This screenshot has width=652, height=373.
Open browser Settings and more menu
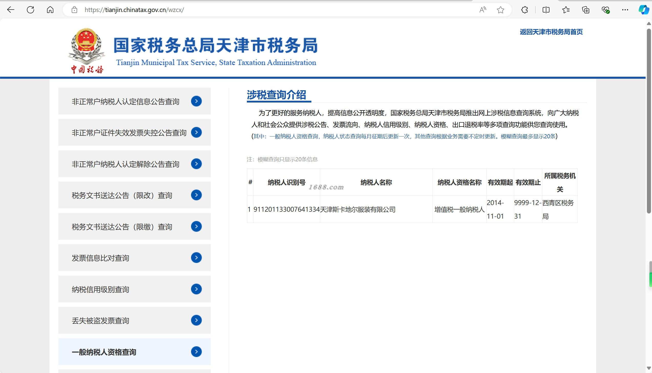625,10
